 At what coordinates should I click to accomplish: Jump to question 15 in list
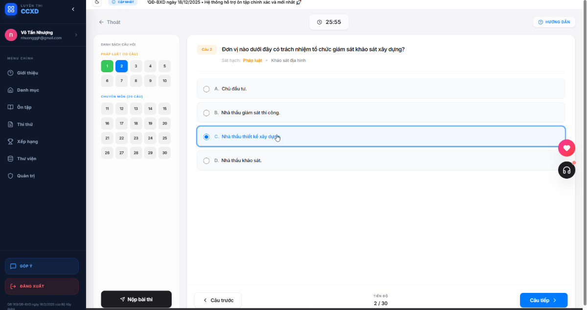(x=165, y=109)
